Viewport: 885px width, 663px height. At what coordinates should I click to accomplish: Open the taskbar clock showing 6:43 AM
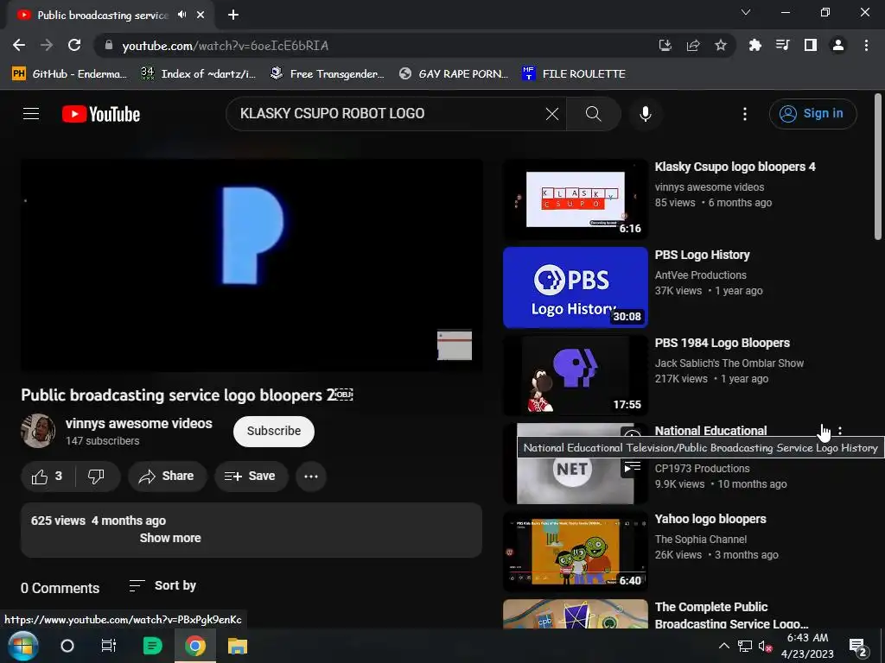[x=808, y=646]
